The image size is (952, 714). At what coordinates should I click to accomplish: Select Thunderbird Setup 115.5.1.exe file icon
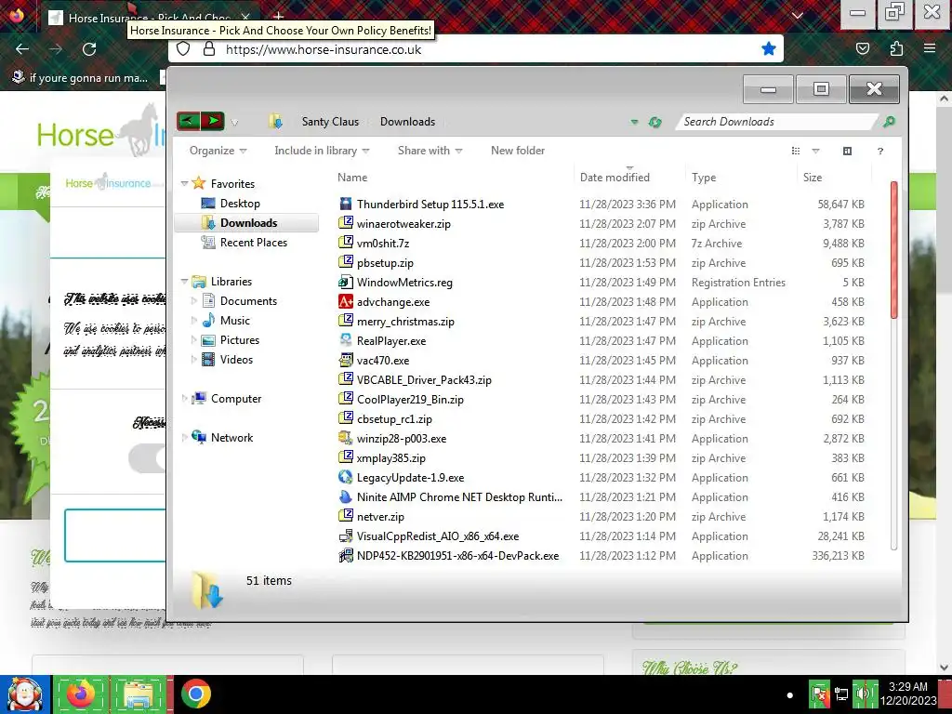click(346, 204)
